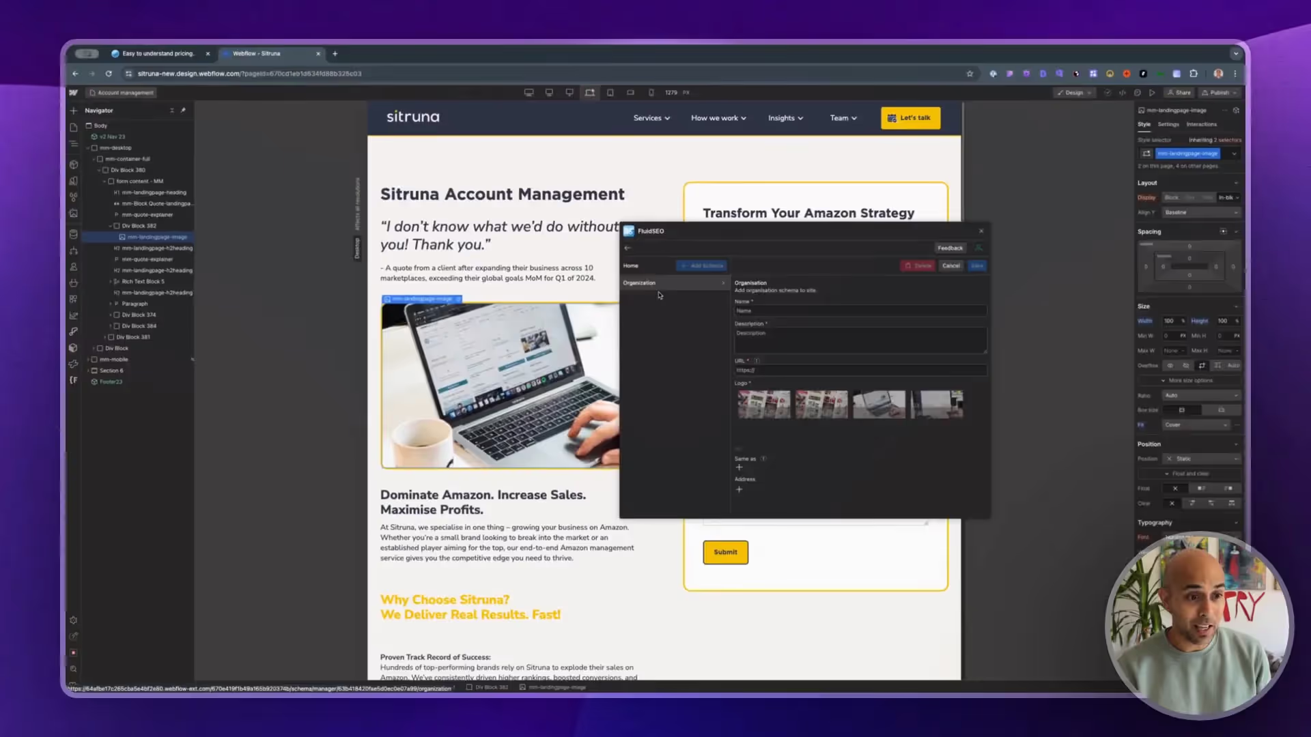
Task: Switch to the Settings tab
Action: pos(1168,124)
